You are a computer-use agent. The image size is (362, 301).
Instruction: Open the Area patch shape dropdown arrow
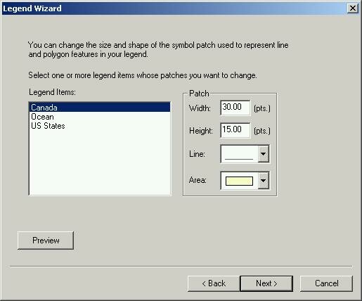(264, 181)
